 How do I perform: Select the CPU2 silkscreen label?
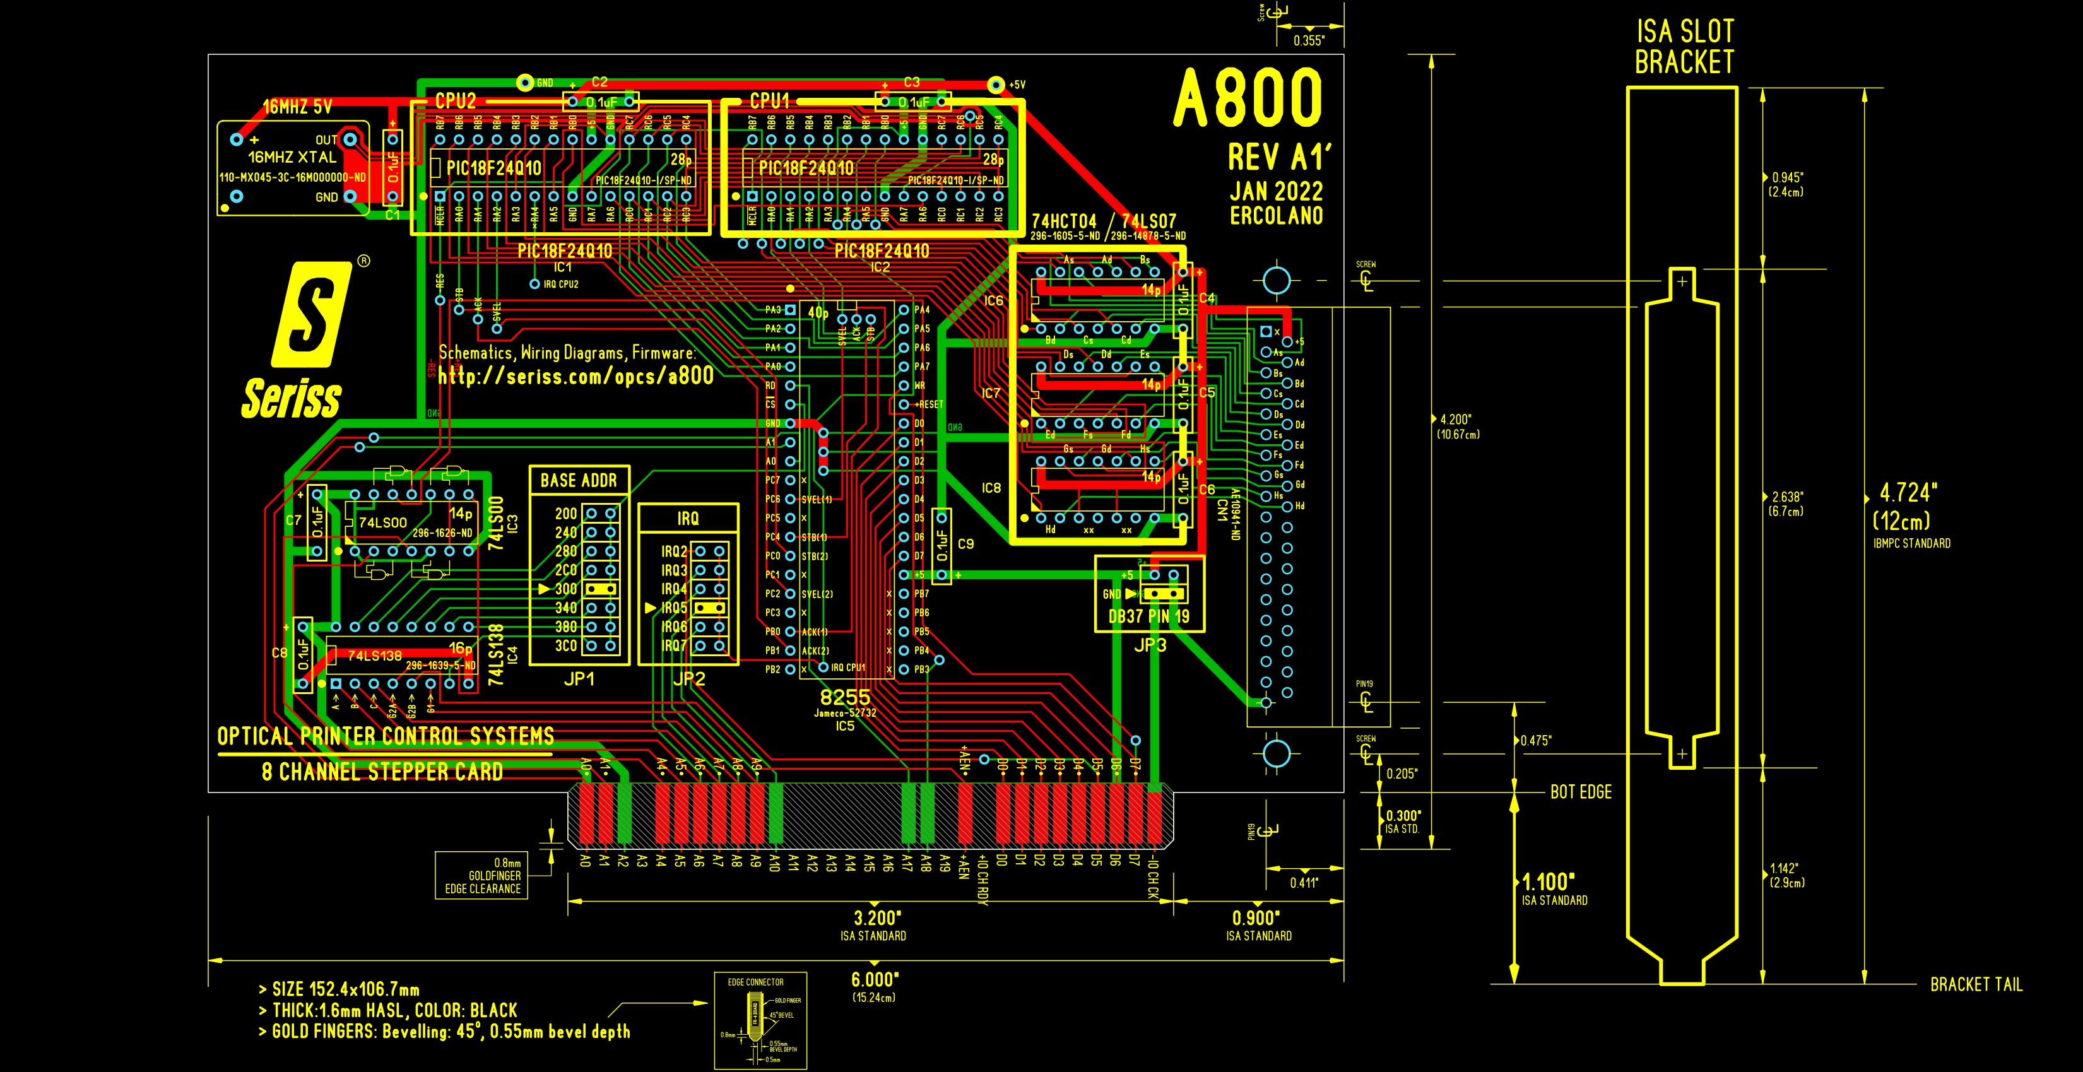pyautogui.click(x=455, y=101)
